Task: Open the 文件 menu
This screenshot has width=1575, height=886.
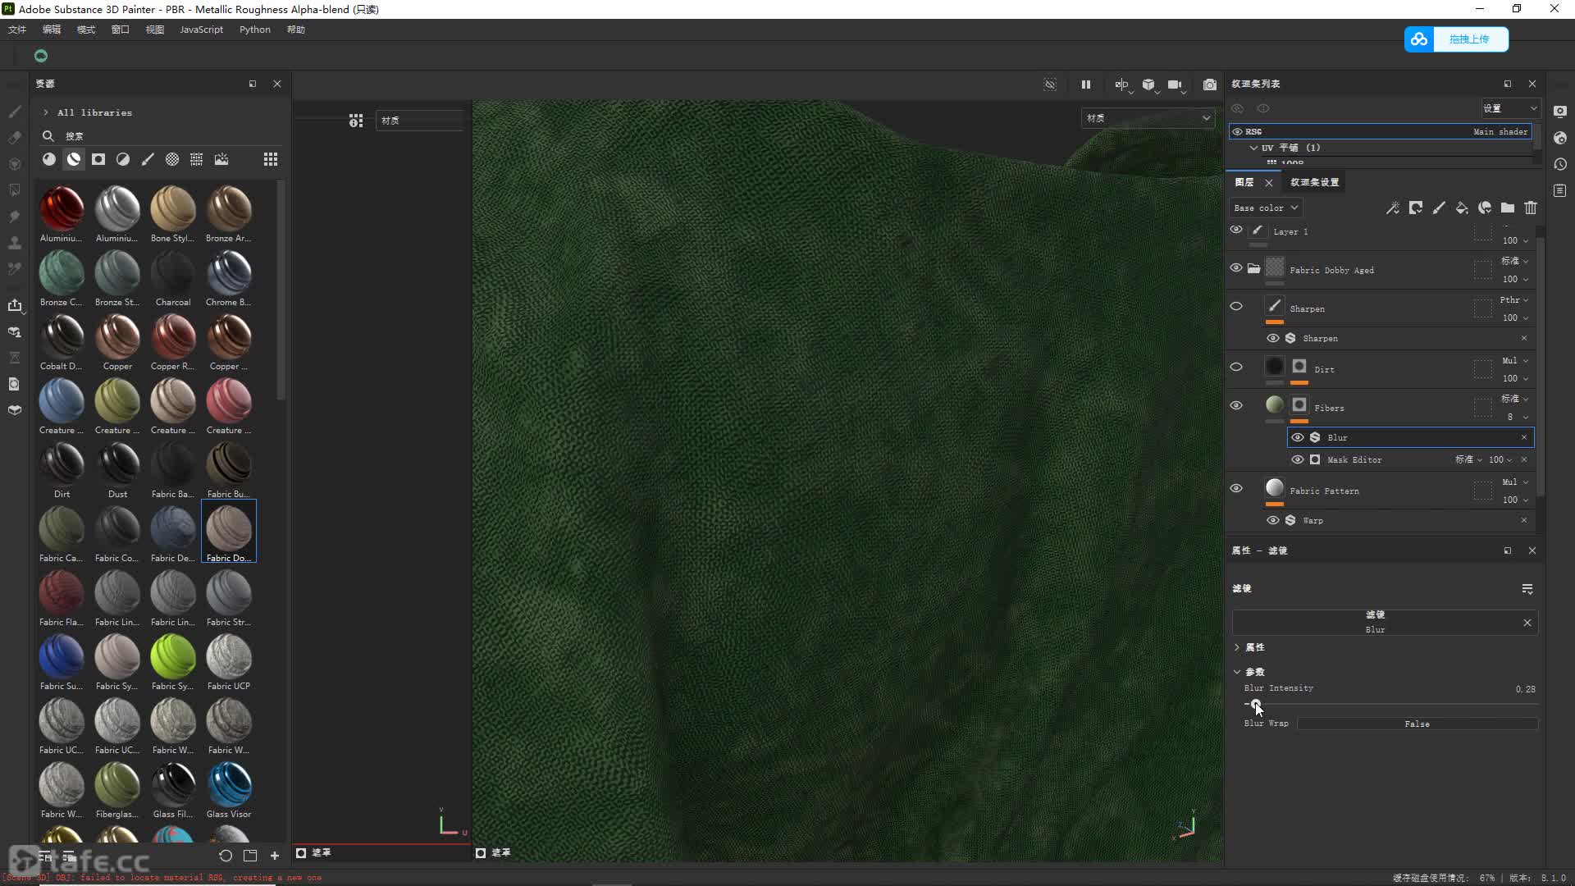Action: 17,30
